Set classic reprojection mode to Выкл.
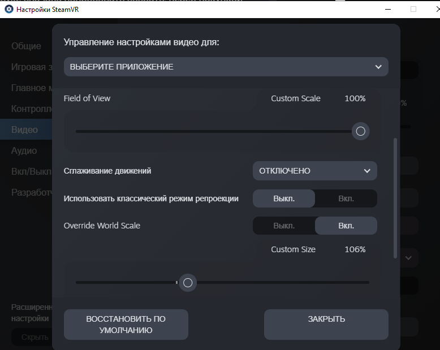440x350 pixels. (284, 198)
